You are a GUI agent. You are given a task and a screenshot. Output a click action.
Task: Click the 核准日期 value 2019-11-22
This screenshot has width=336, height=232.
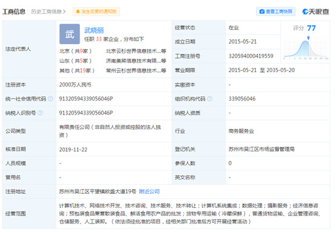coord(73,150)
